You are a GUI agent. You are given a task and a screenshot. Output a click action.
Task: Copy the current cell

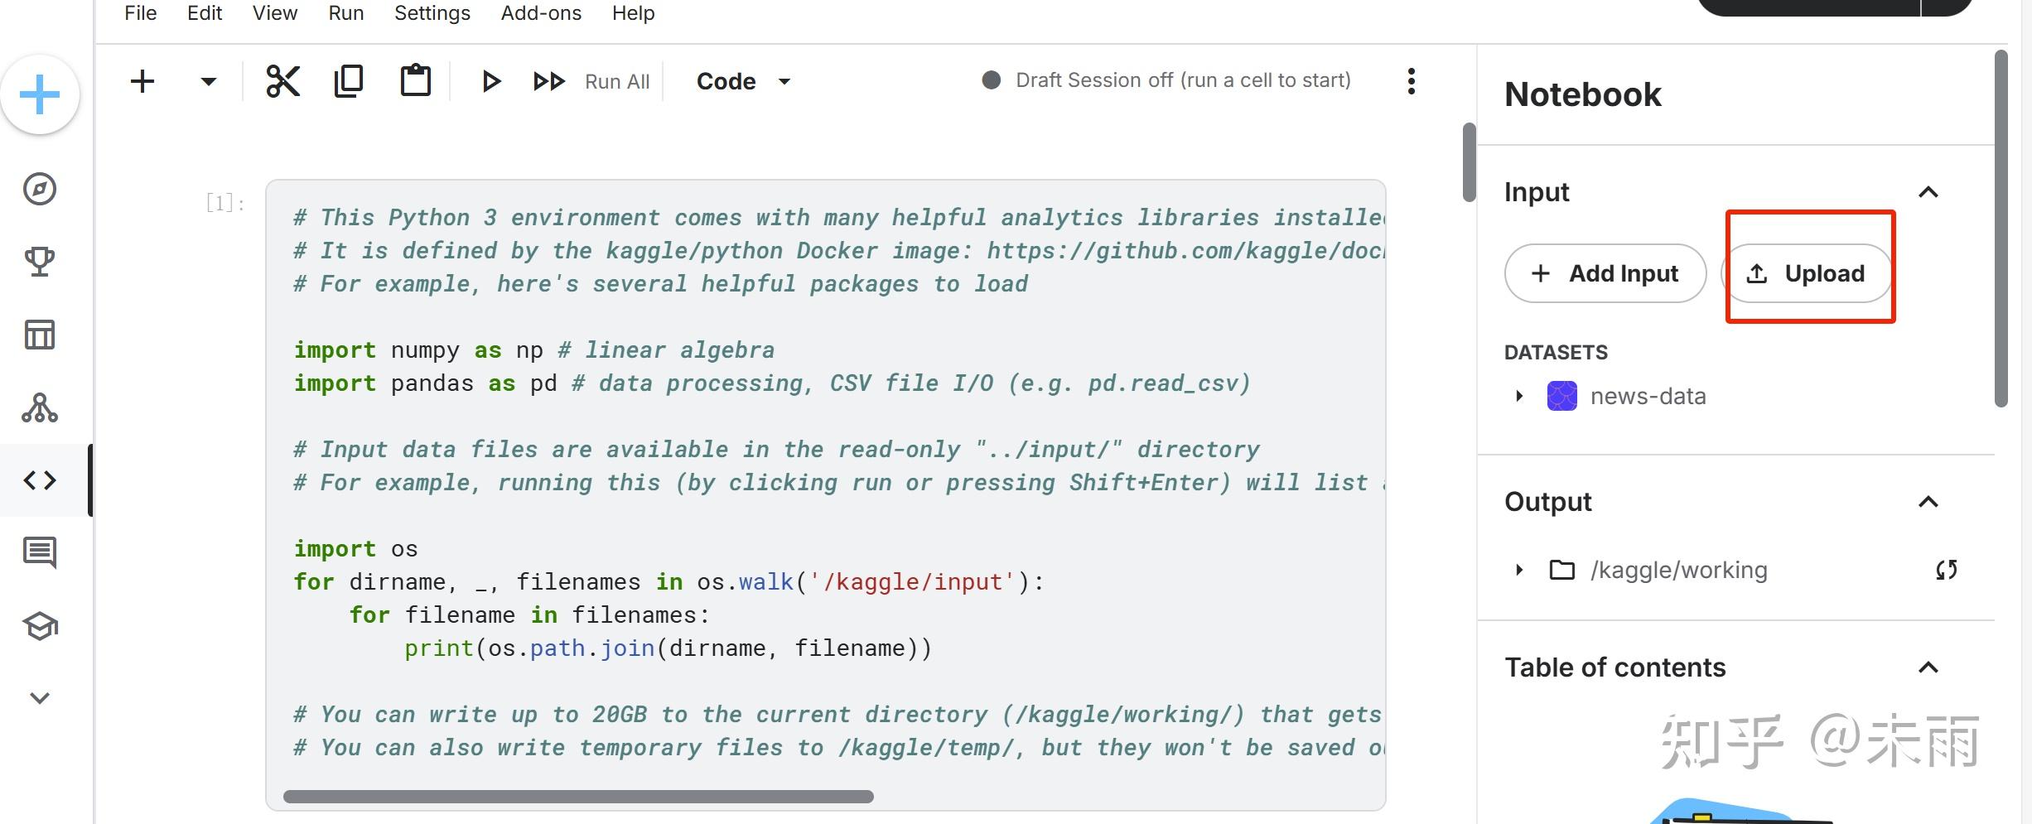pyautogui.click(x=349, y=80)
